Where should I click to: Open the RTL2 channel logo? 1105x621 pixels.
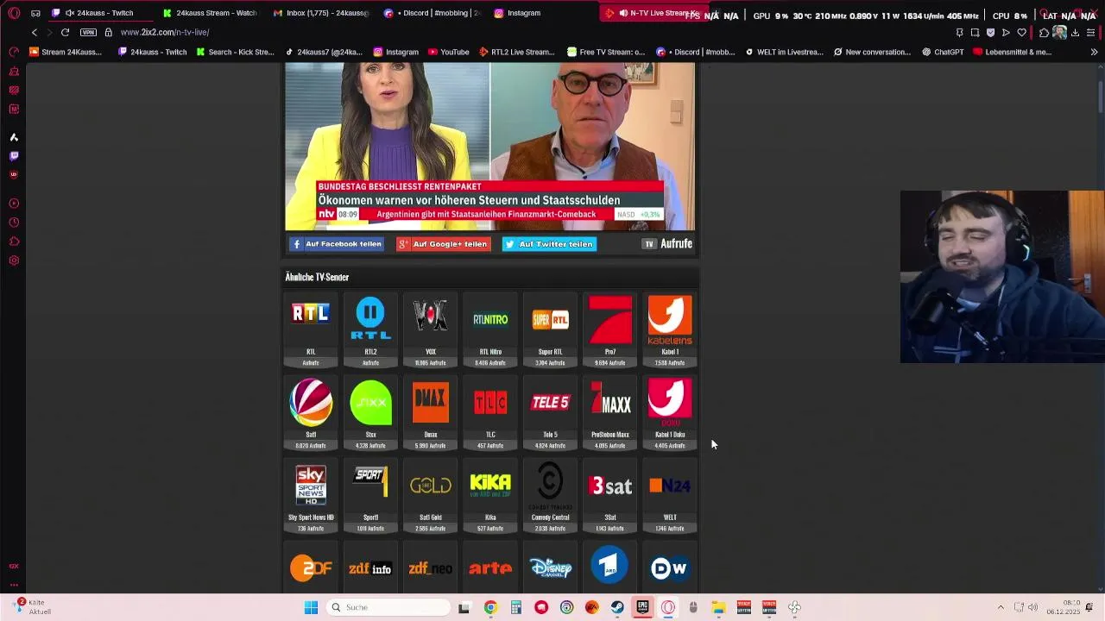tap(370, 318)
